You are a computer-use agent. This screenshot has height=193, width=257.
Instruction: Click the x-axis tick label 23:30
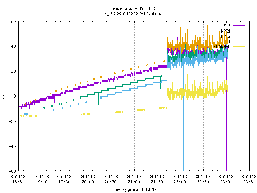pyautogui.click(x=249, y=182)
